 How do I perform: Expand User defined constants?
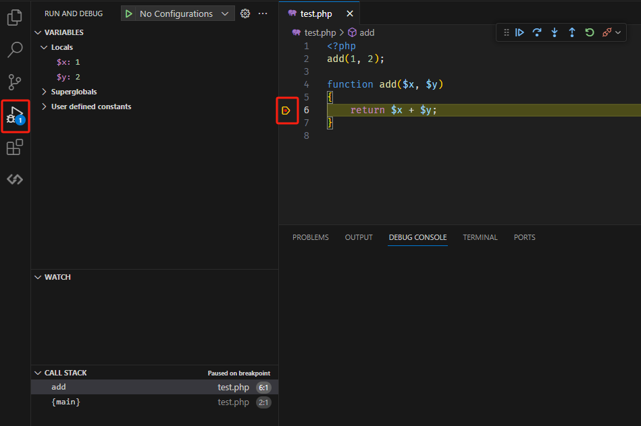click(44, 106)
